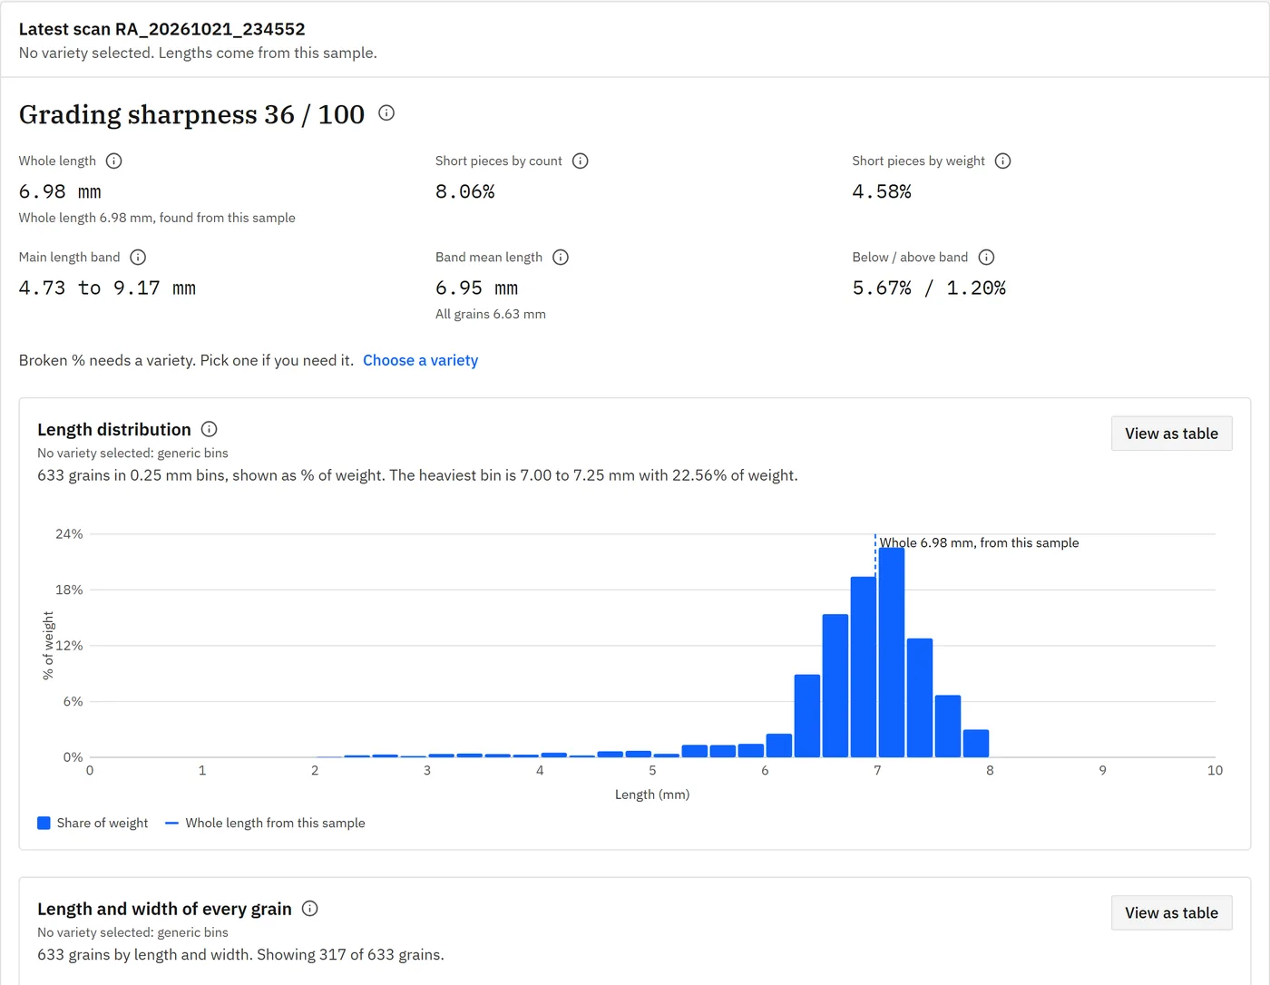This screenshot has width=1270, height=985.
Task: Click info icon for Length and width of every grain
Action: 309,908
